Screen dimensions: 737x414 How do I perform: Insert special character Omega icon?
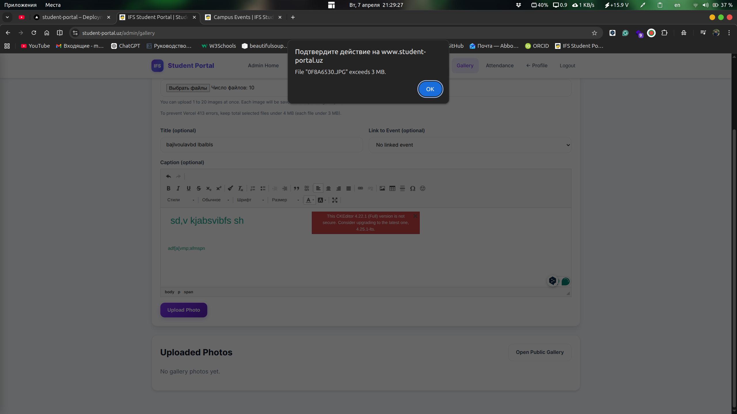(412, 188)
